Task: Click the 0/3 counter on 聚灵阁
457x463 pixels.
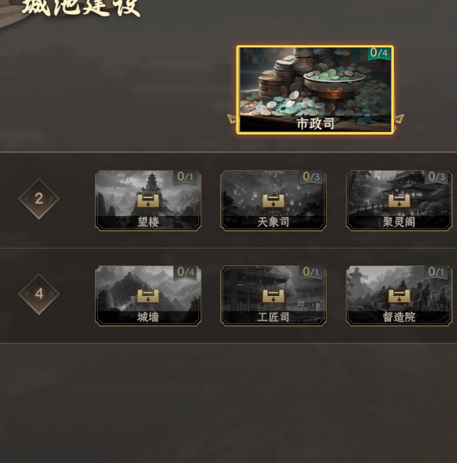Action: 436,176
